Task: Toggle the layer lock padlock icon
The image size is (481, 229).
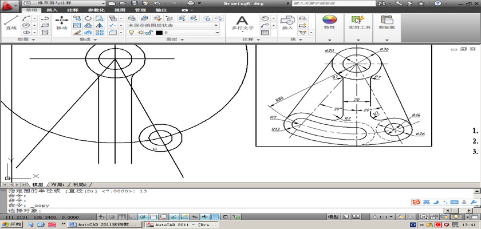Action: click(148, 33)
